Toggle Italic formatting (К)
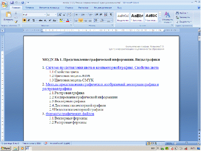 coord(29,20)
